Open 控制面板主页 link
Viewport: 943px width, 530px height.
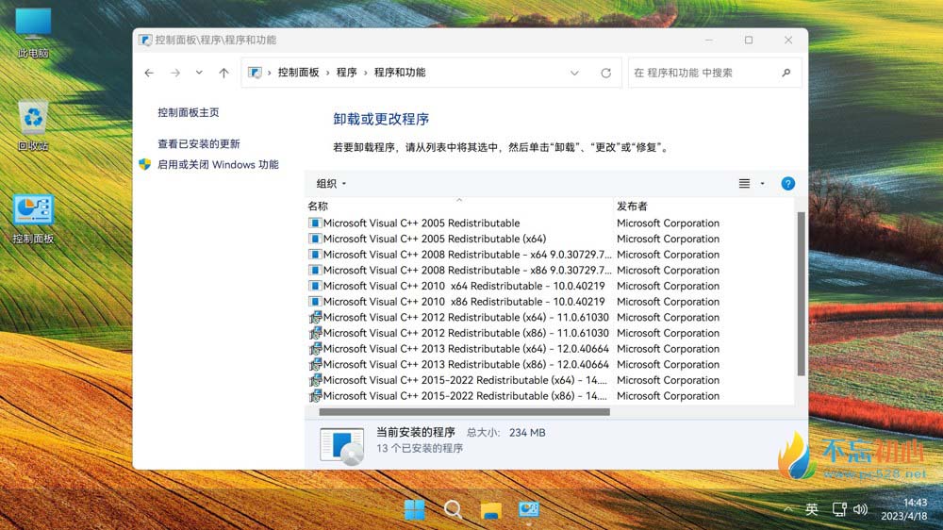click(189, 112)
